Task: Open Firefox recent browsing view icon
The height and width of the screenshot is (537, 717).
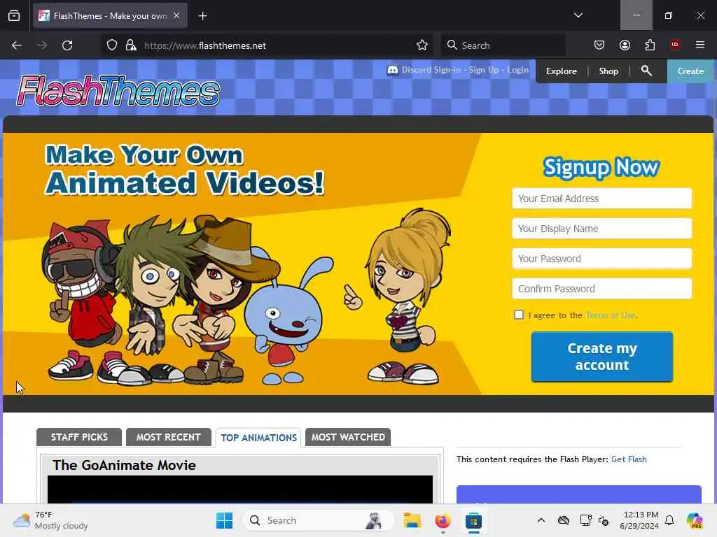Action: pyautogui.click(x=14, y=16)
